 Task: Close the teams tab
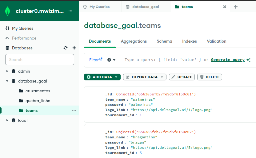click(x=225, y=7)
